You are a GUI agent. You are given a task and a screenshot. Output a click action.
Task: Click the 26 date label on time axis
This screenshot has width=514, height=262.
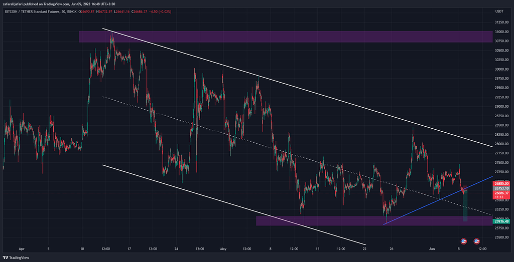(x=392, y=249)
